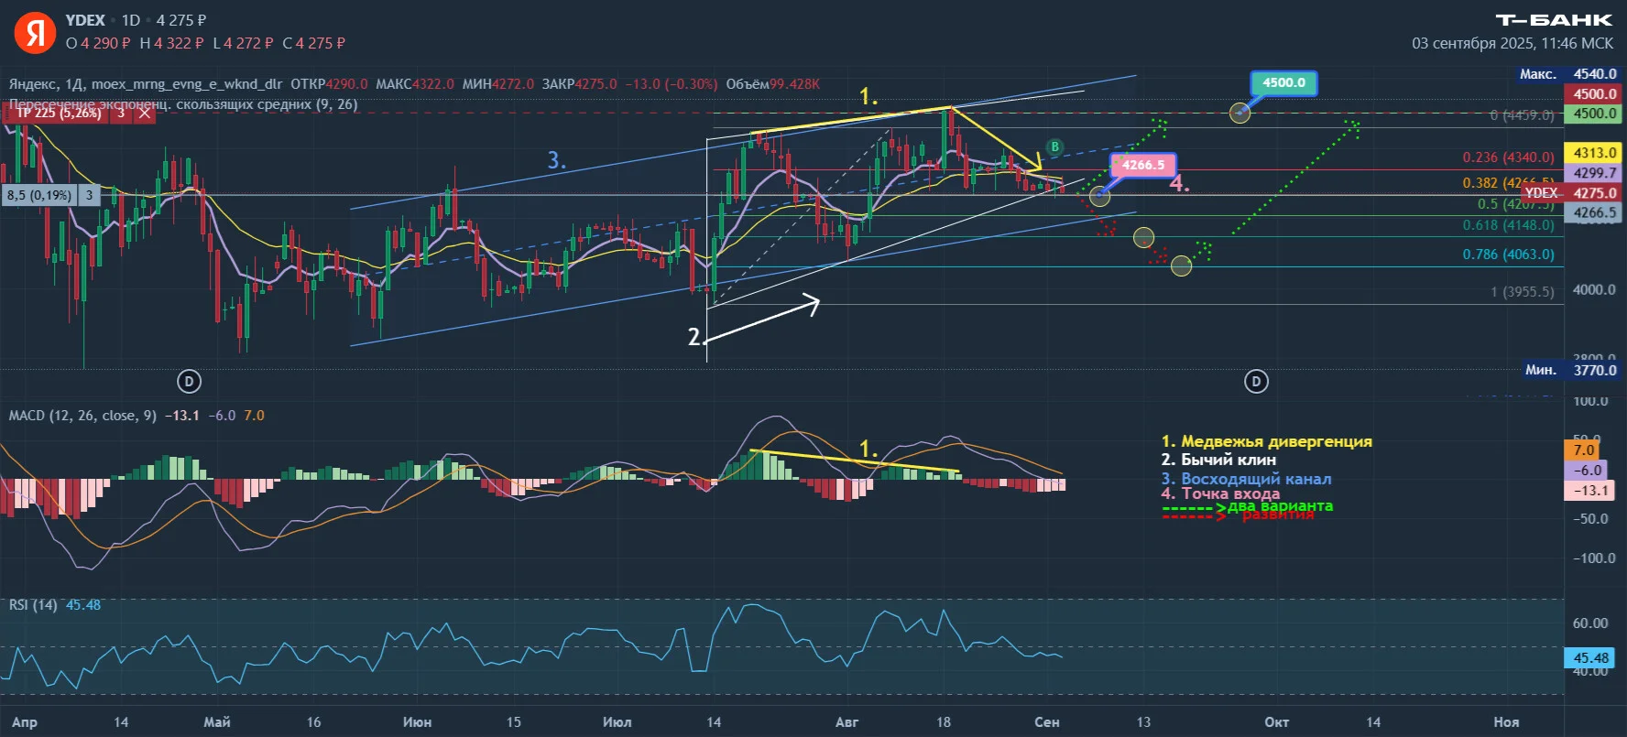Click the Сен label on the time axis
Screen dimensions: 1627x737
pyautogui.click(x=1047, y=722)
